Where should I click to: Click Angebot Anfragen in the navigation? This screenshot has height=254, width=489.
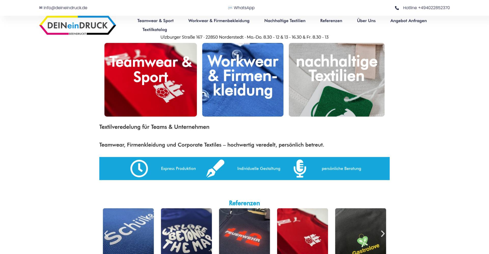pyautogui.click(x=408, y=21)
